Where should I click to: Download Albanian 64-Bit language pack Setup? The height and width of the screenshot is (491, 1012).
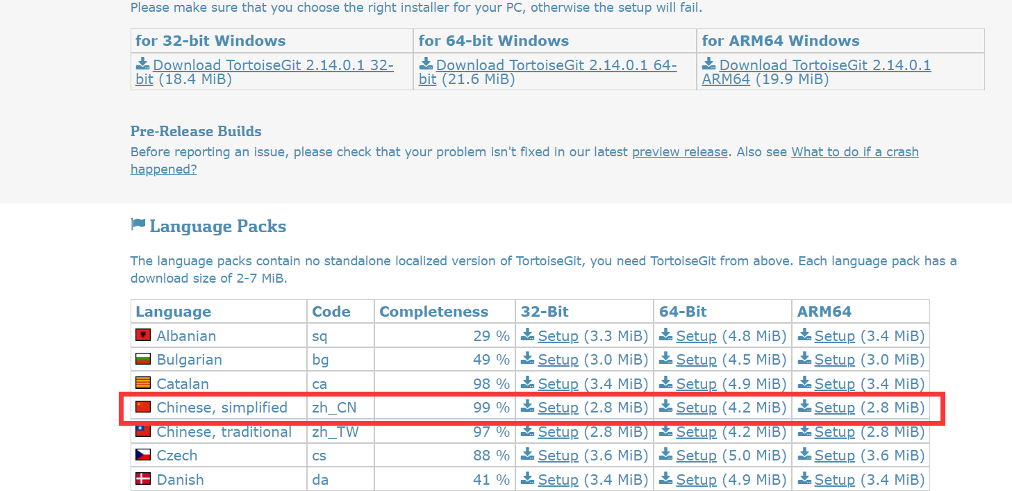pos(696,336)
